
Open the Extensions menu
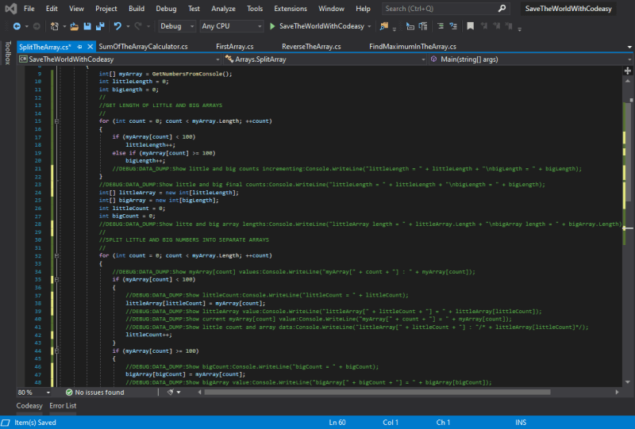290,9
